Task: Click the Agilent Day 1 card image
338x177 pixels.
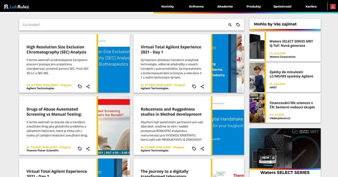Action: pyautogui.click(x=228, y=64)
